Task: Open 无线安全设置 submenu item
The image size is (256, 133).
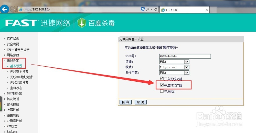Action: 19,71
